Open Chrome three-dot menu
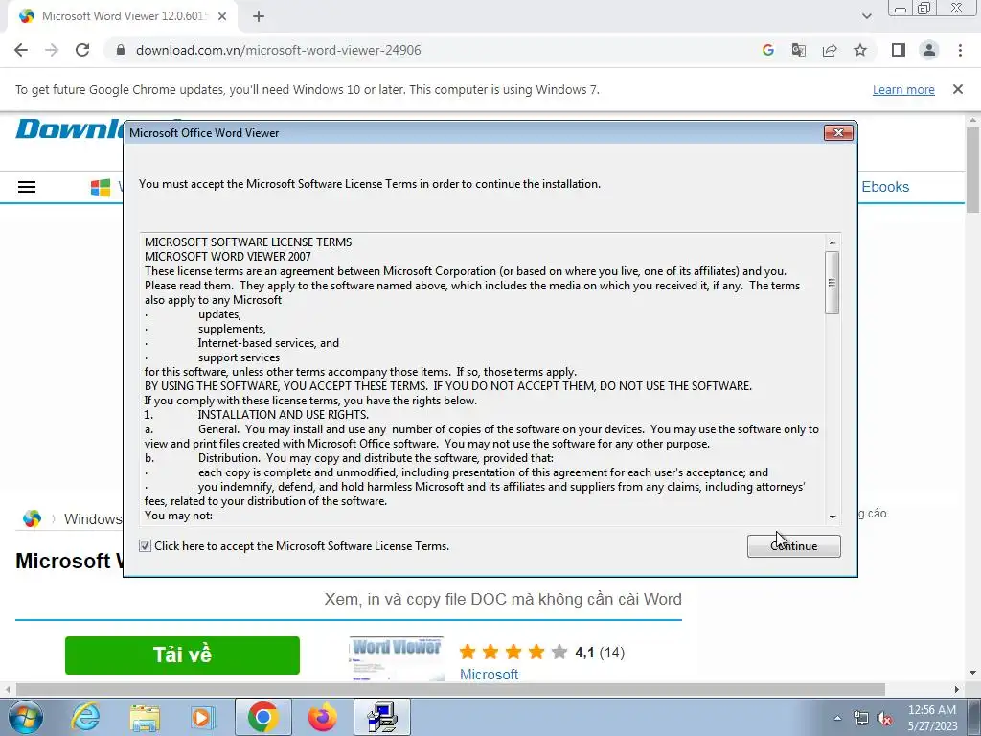Viewport: 981px width, 736px height. (960, 50)
